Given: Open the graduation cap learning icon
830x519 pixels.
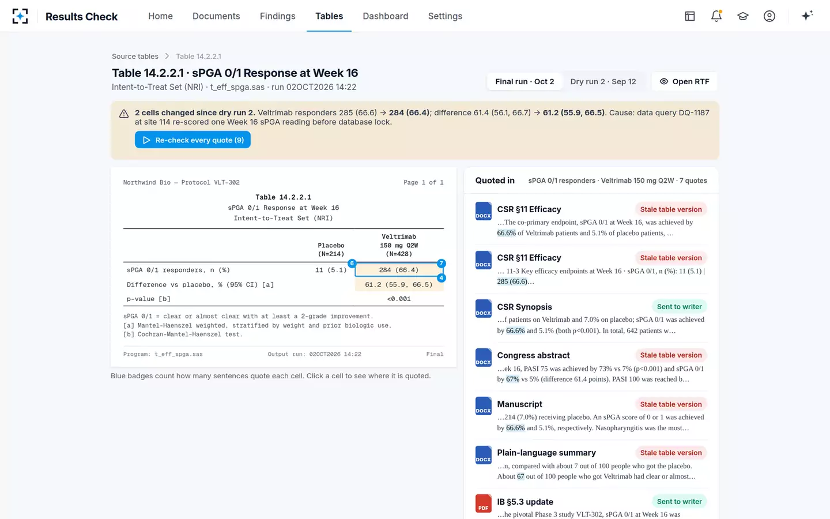Looking at the screenshot, I should point(743,16).
